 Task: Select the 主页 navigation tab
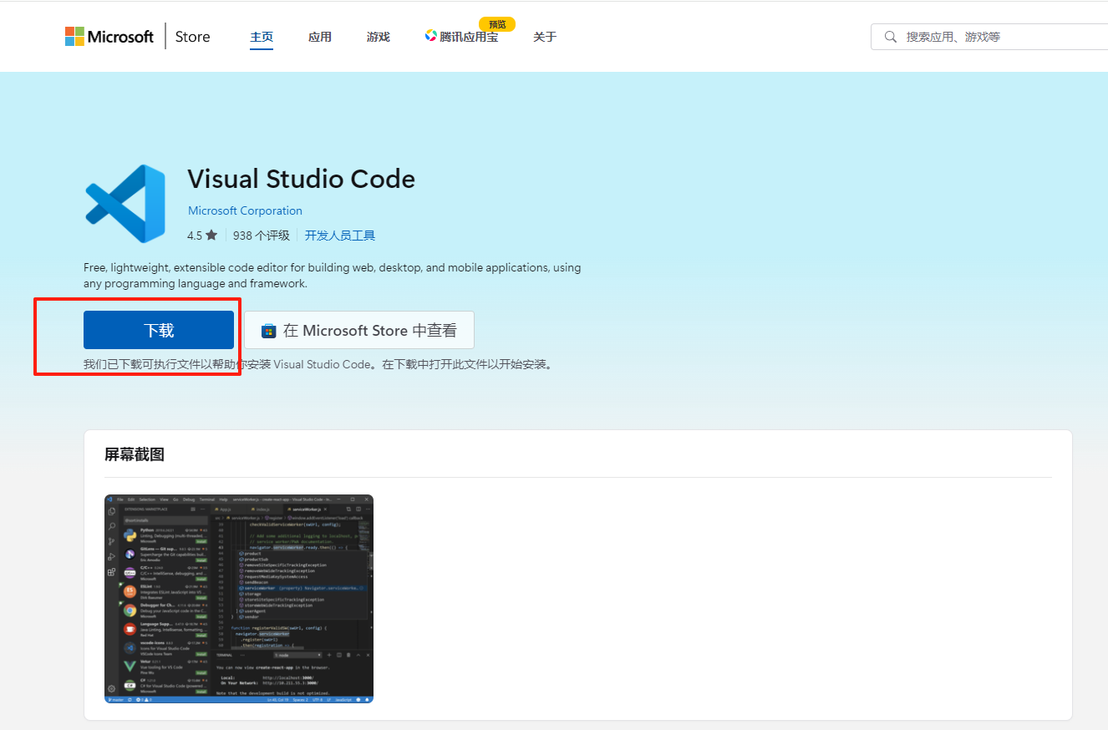[x=262, y=37]
